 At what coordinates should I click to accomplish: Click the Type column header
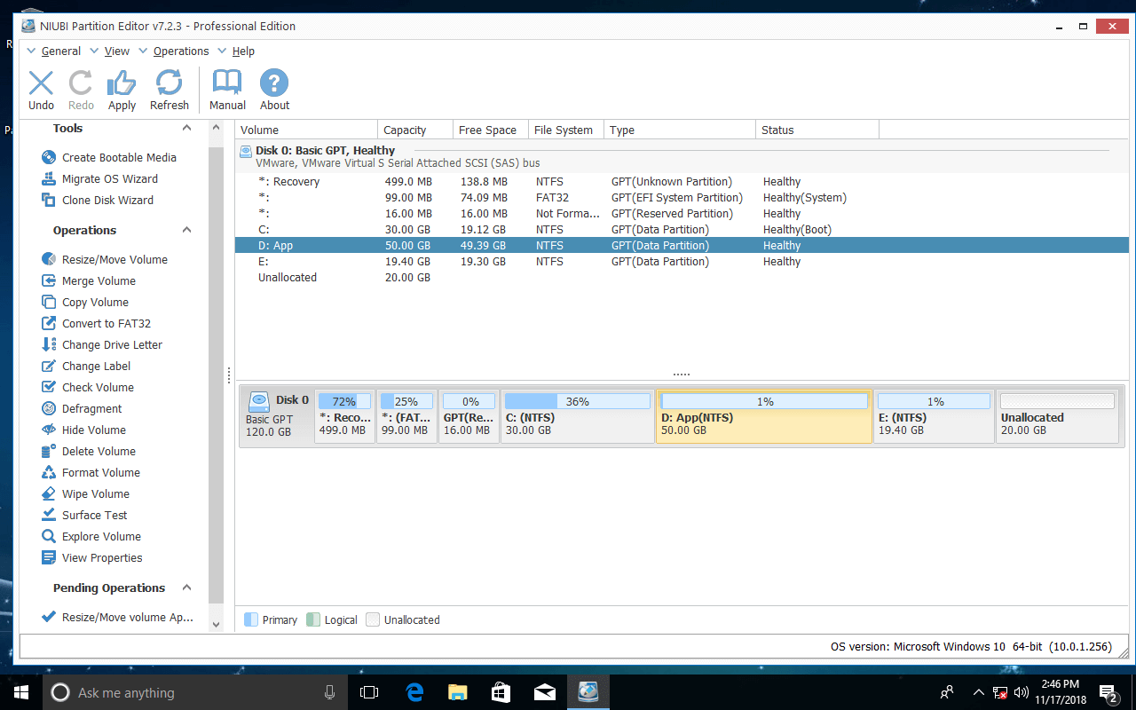tap(680, 130)
